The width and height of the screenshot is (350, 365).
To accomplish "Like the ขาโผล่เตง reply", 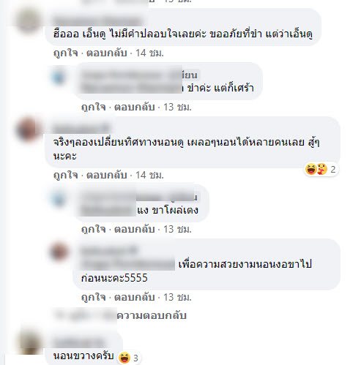I will 94,229.
